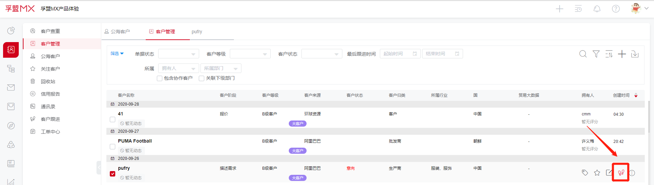Click the help question mark icon
This screenshot has height=185, width=654.
(x=616, y=9)
